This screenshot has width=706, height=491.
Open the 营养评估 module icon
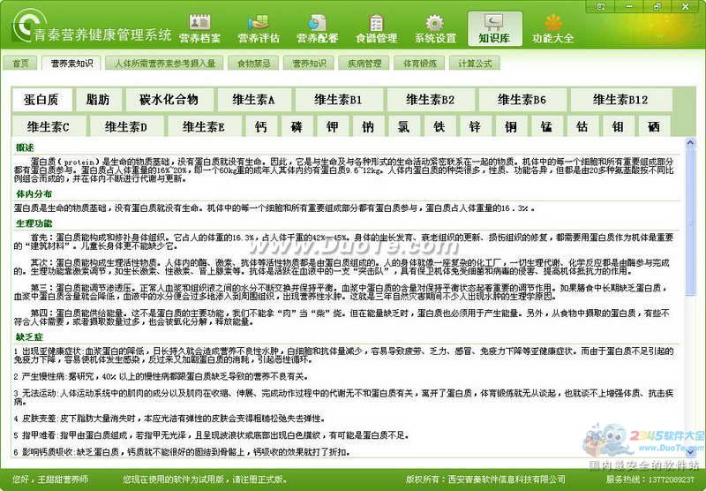(259, 29)
